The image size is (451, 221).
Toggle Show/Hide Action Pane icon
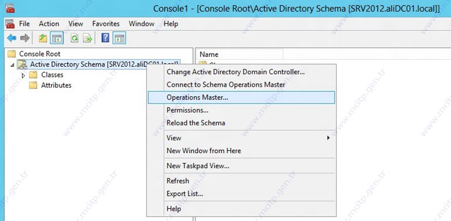tap(119, 38)
